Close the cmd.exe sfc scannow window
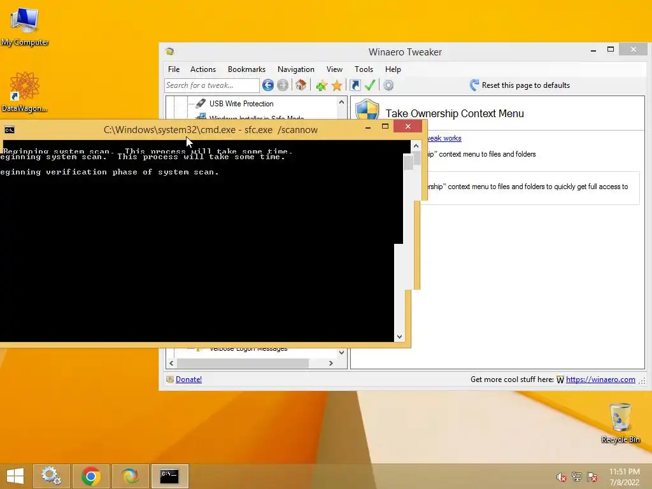 [408, 127]
